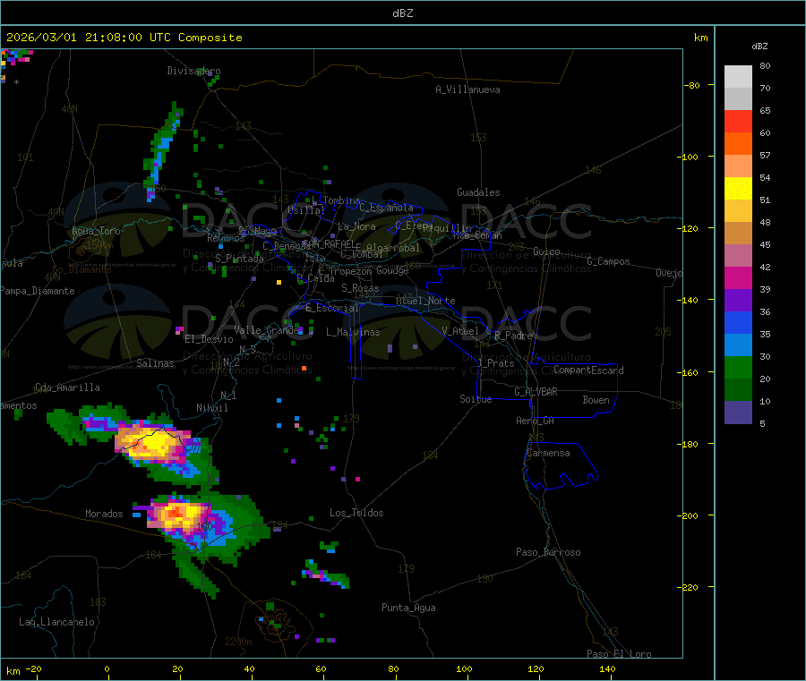
Task: Click the Los_Toldos location label
Action: (356, 513)
